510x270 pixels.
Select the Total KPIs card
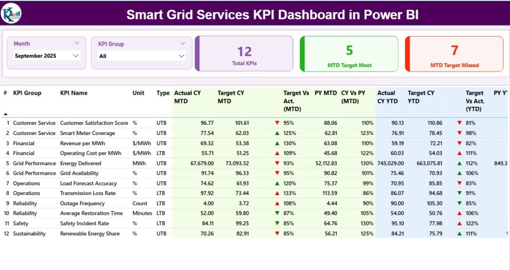point(244,54)
